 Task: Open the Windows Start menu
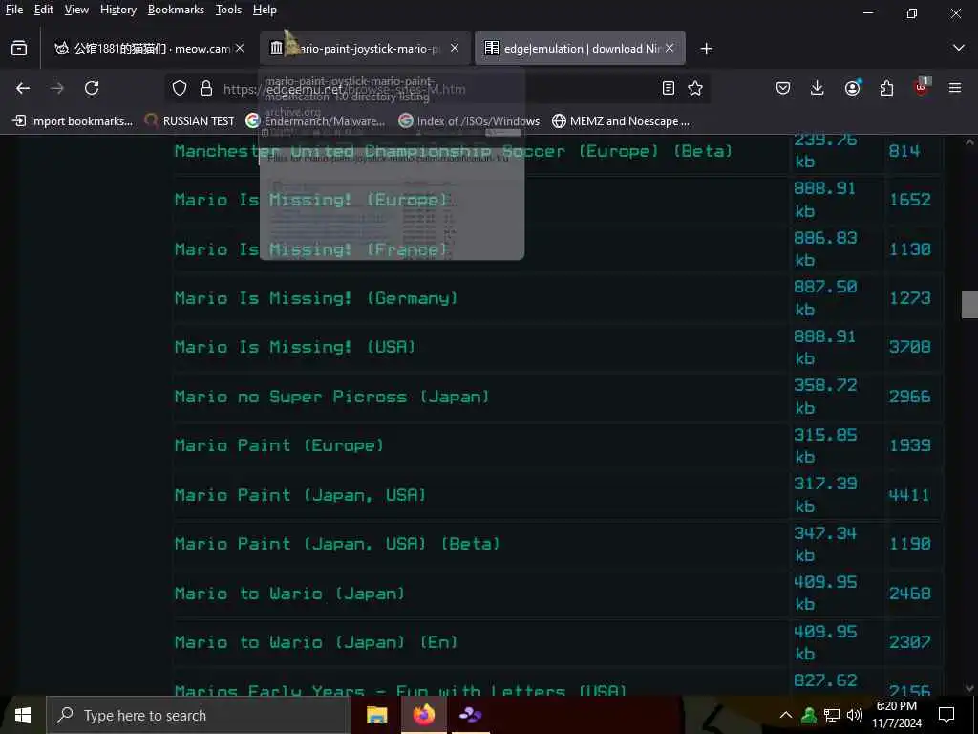click(x=23, y=715)
